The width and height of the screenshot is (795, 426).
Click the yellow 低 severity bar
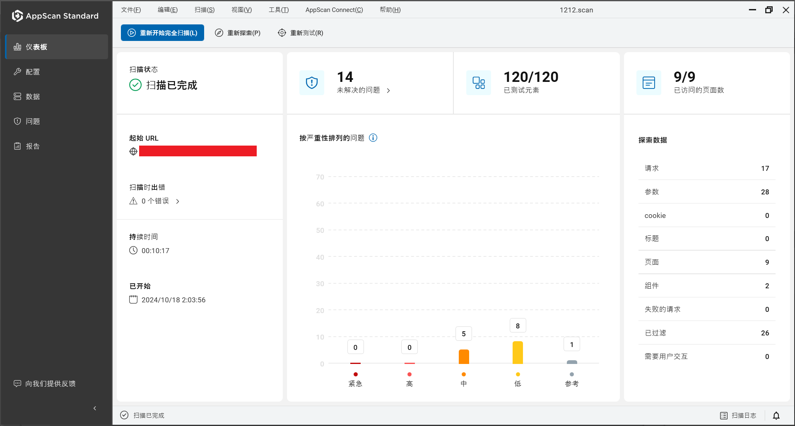click(518, 352)
